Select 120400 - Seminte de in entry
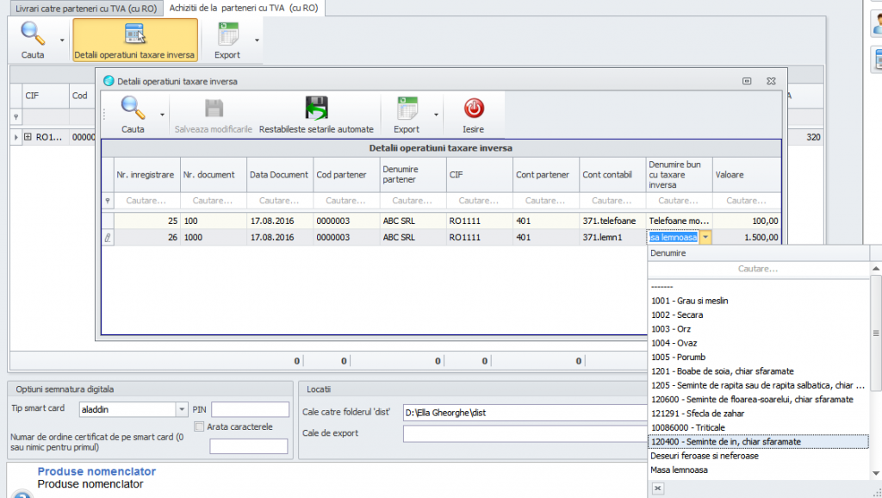This screenshot has width=882, height=498. tap(758, 442)
